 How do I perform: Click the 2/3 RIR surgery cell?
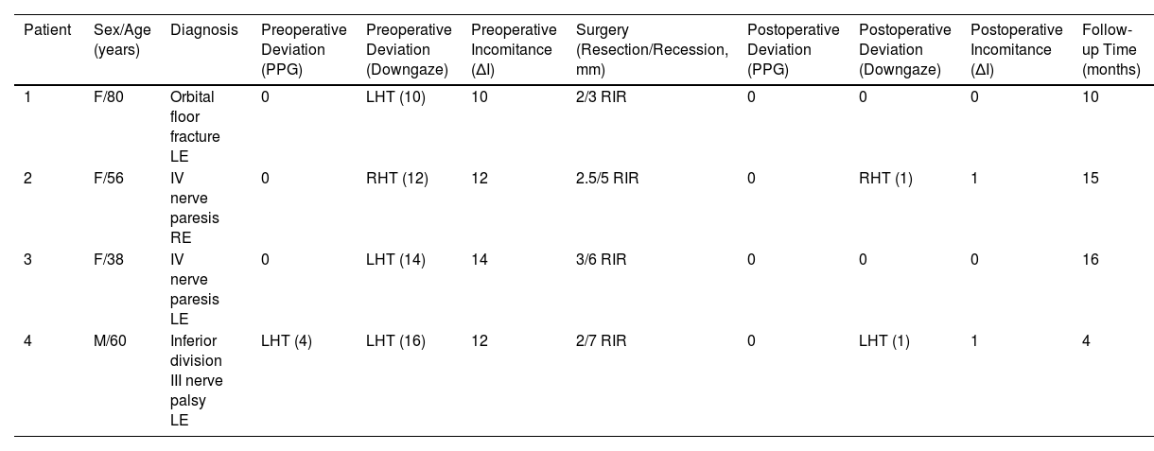(x=601, y=97)
